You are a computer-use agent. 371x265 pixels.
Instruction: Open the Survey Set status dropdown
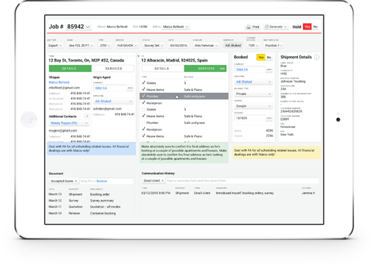(x=153, y=45)
